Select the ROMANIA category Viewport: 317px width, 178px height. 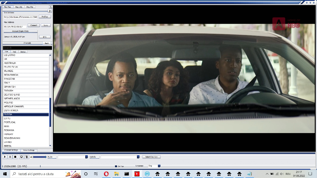26,130
